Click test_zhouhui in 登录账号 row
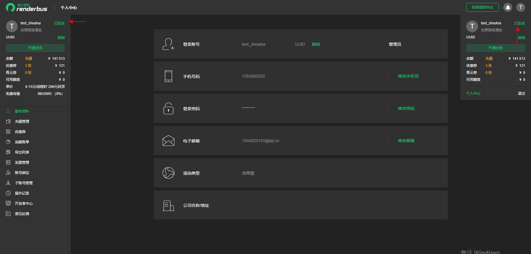 [254, 44]
